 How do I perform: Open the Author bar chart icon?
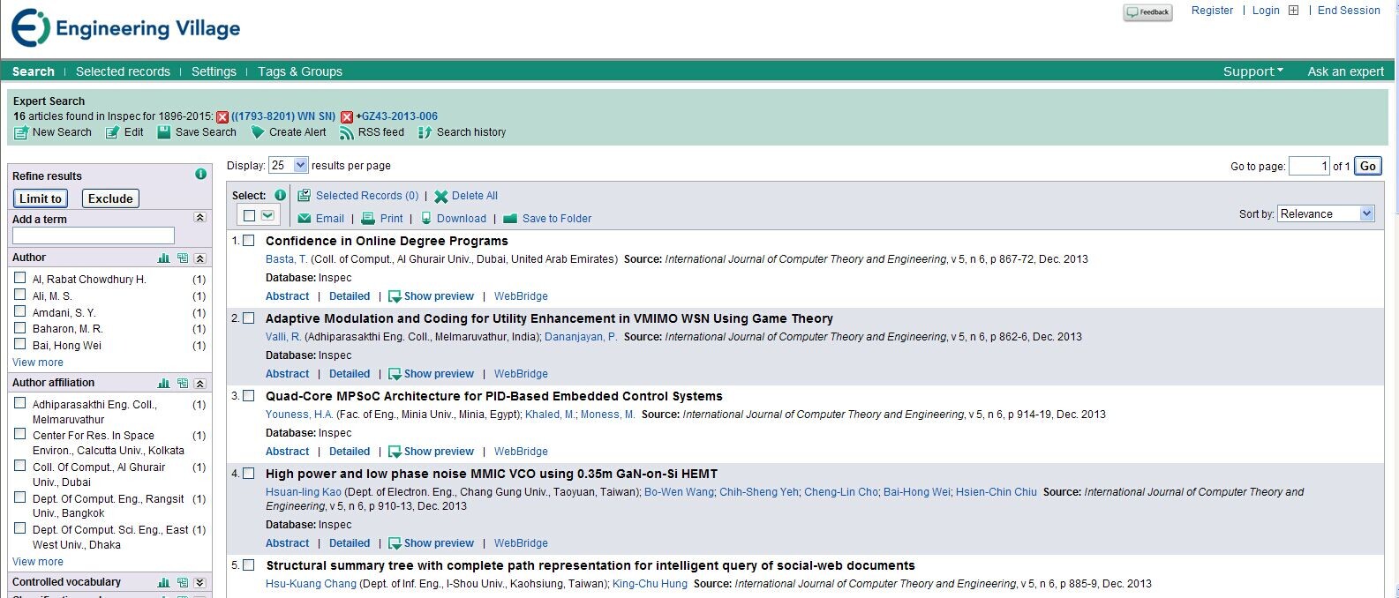[163, 258]
